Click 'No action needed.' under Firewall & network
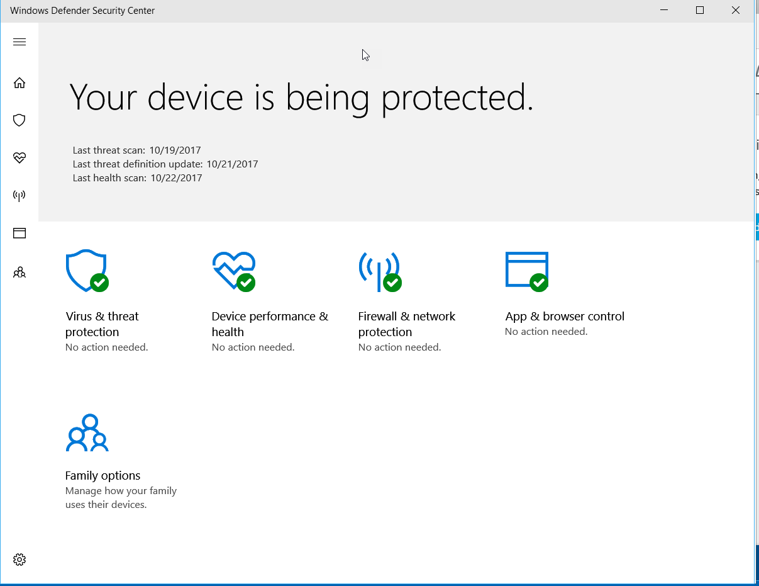This screenshot has width=759, height=586. tap(400, 347)
